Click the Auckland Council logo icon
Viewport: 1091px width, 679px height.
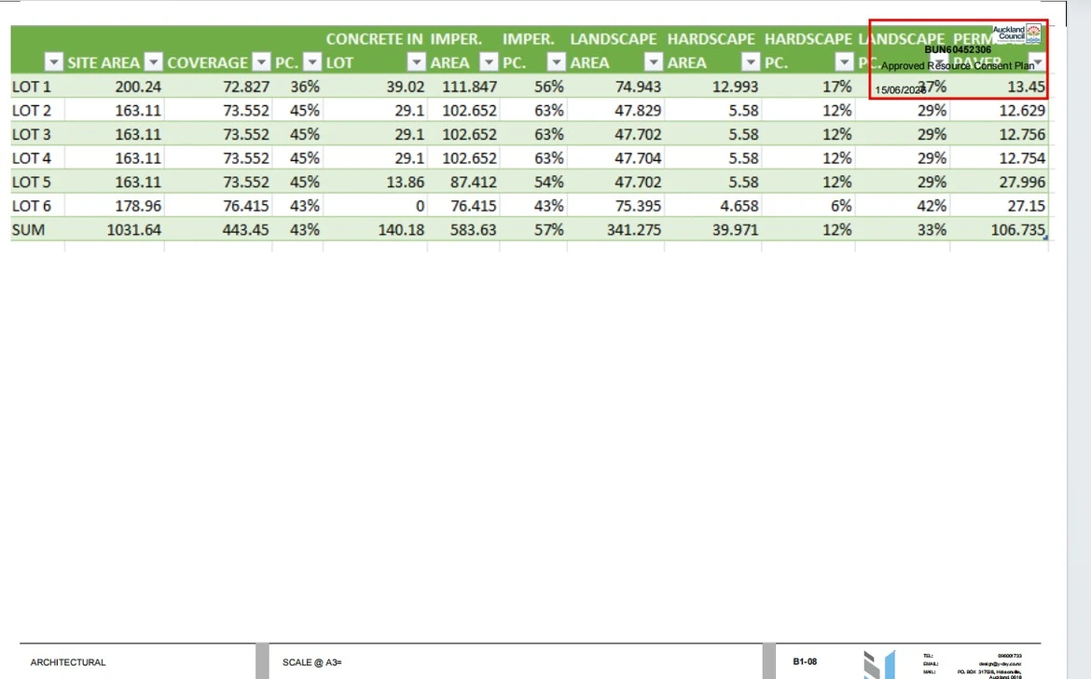click(x=1033, y=33)
